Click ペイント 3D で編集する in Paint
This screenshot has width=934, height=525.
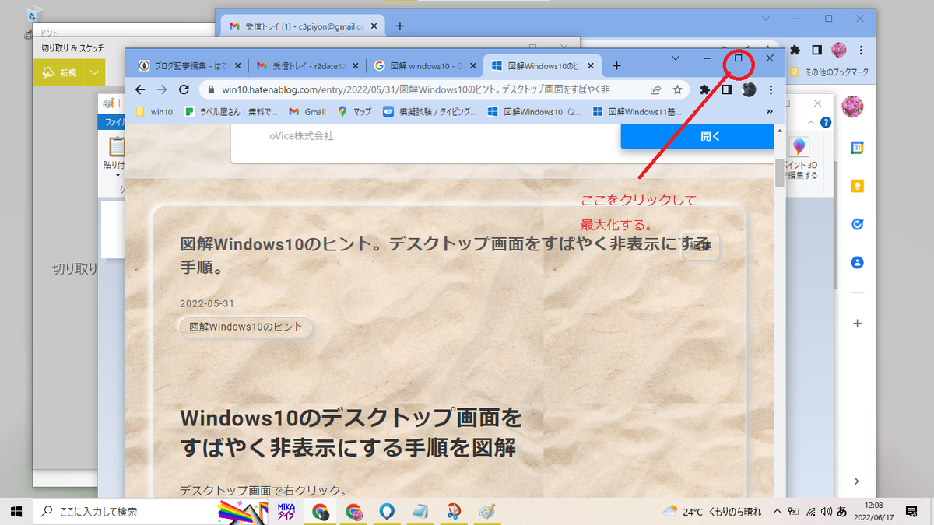[x=801, y=159]
